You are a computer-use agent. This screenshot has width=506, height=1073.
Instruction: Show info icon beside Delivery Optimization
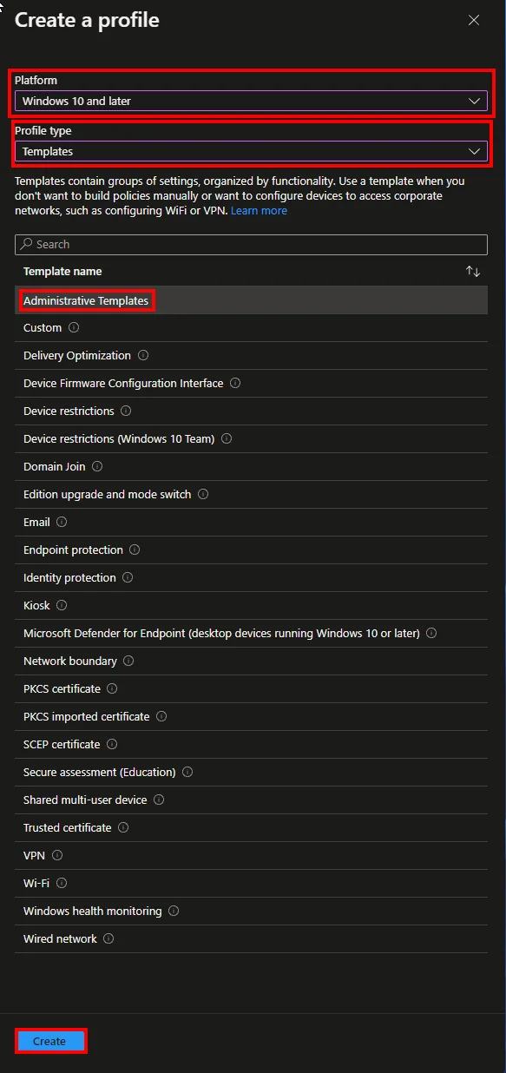tap(143, 356)
